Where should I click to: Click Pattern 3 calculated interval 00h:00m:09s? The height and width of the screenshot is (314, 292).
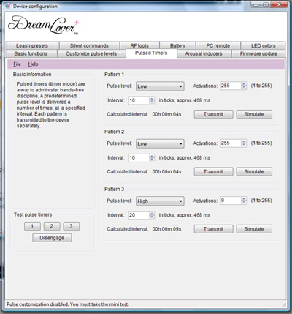(166, 229)
